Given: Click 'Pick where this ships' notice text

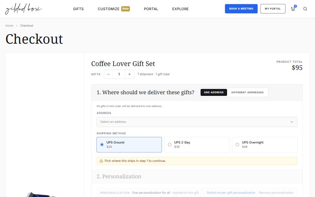Looking at the screenshot, I should click(x=135, y=161).
